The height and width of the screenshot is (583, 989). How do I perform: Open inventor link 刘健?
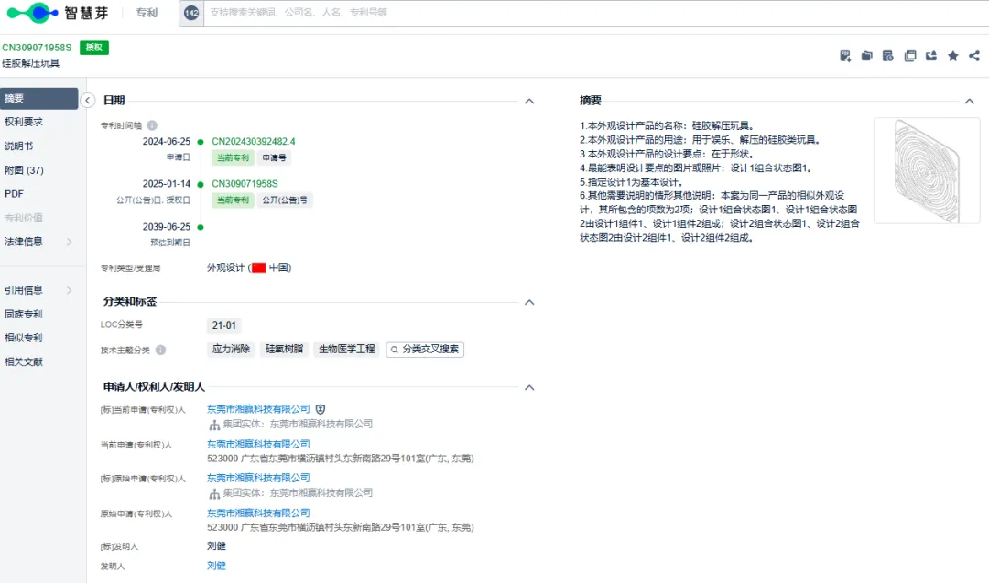pos(216,566)
